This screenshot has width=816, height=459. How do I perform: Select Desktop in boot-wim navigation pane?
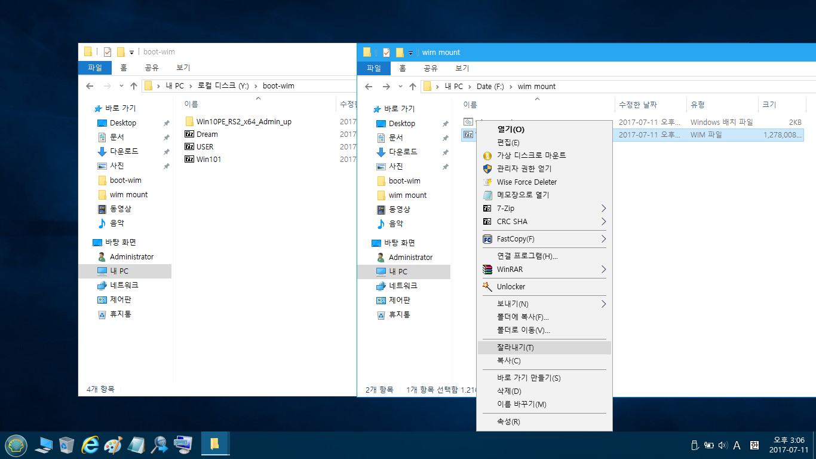(x=123, y=123)
